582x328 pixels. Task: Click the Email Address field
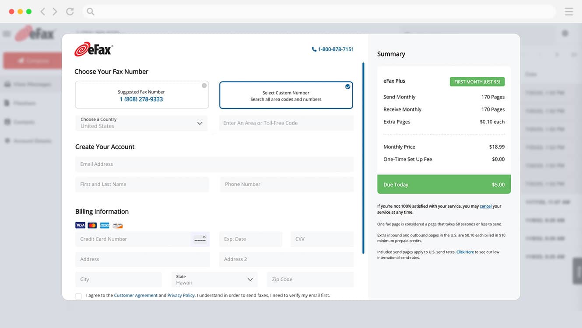[214, 164]
